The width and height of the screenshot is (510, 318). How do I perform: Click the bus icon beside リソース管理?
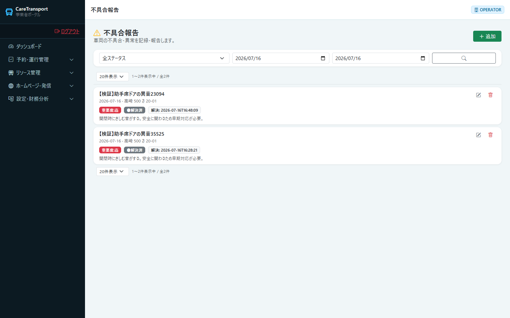(x=11, y=72)
